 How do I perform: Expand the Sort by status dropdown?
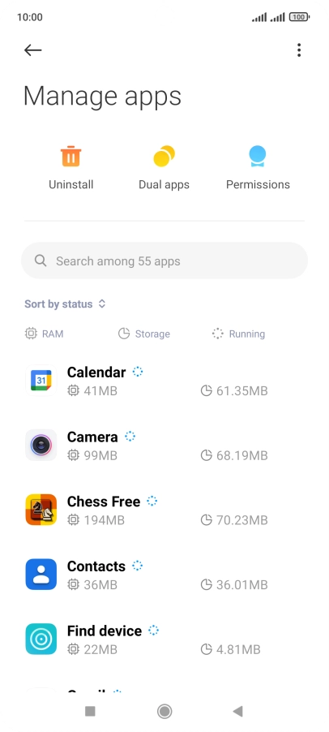65,304
